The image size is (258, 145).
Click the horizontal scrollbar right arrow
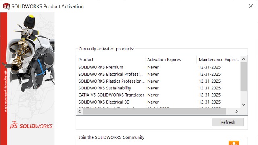(x=237, y=112)
